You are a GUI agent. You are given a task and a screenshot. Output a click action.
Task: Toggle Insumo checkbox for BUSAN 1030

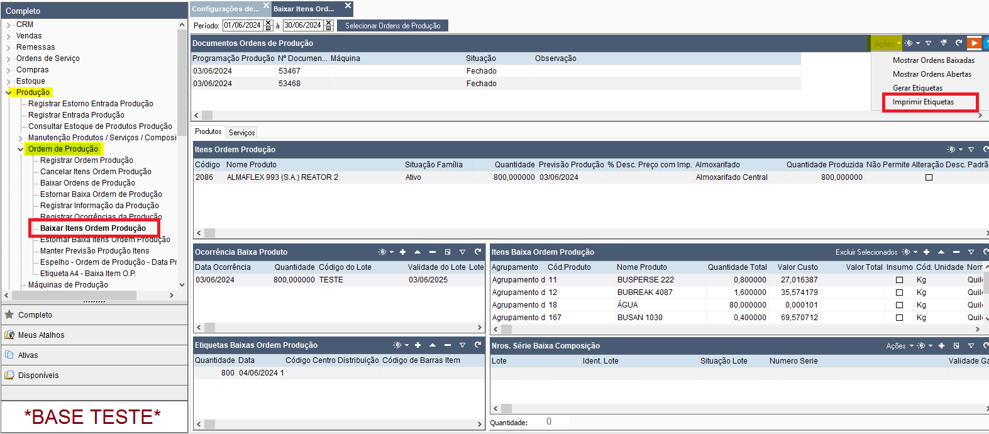[899, 318]
